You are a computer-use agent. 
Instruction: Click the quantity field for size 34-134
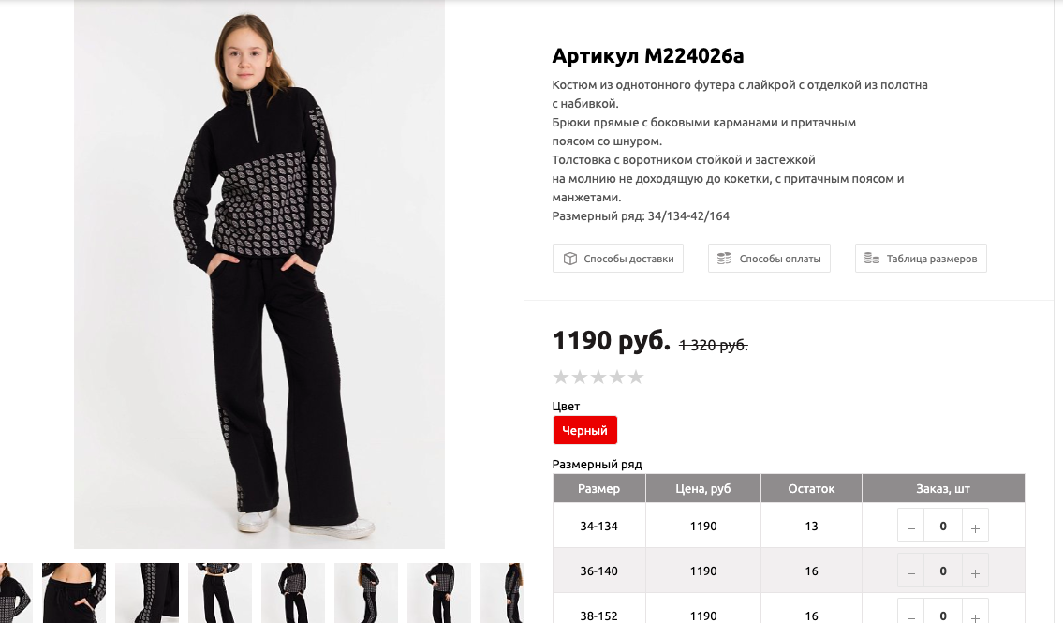coord(943,527)
